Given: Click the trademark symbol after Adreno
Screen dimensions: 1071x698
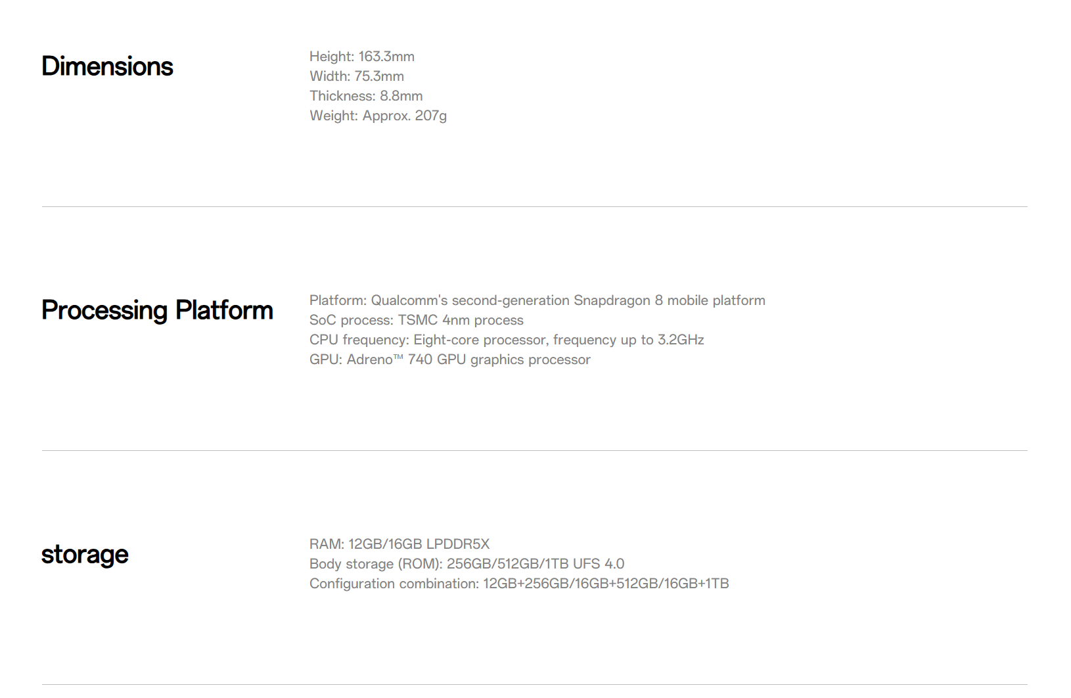Looking at the screenshot, I should coord(398,357).
